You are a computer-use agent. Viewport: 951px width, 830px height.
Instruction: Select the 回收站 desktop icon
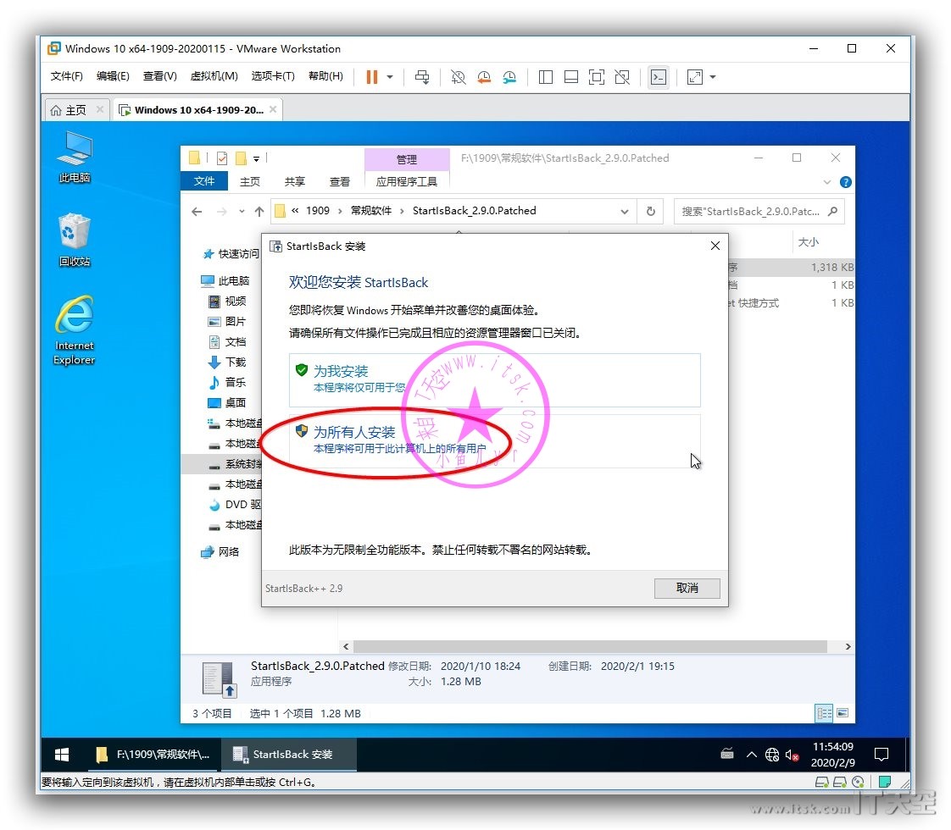tap(75, 240)
